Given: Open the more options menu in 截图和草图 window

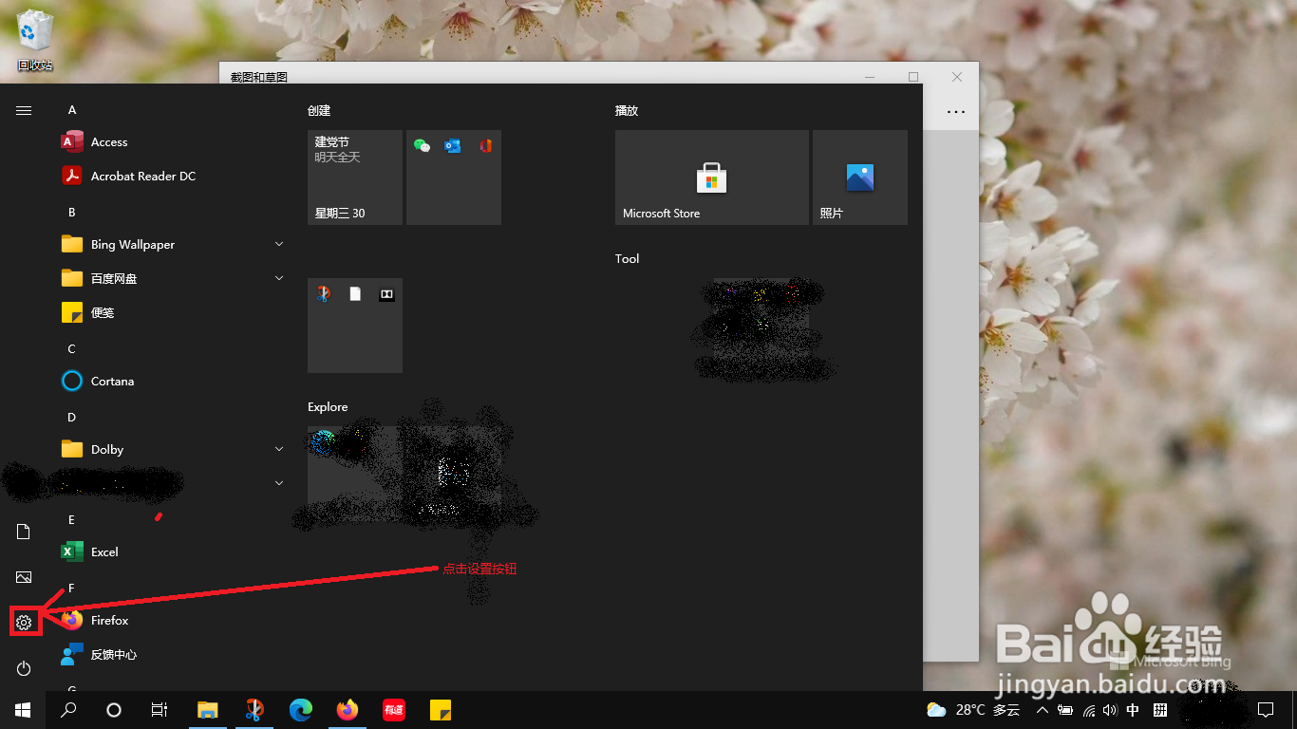Looking at the screenshot, I should (956, 112).
